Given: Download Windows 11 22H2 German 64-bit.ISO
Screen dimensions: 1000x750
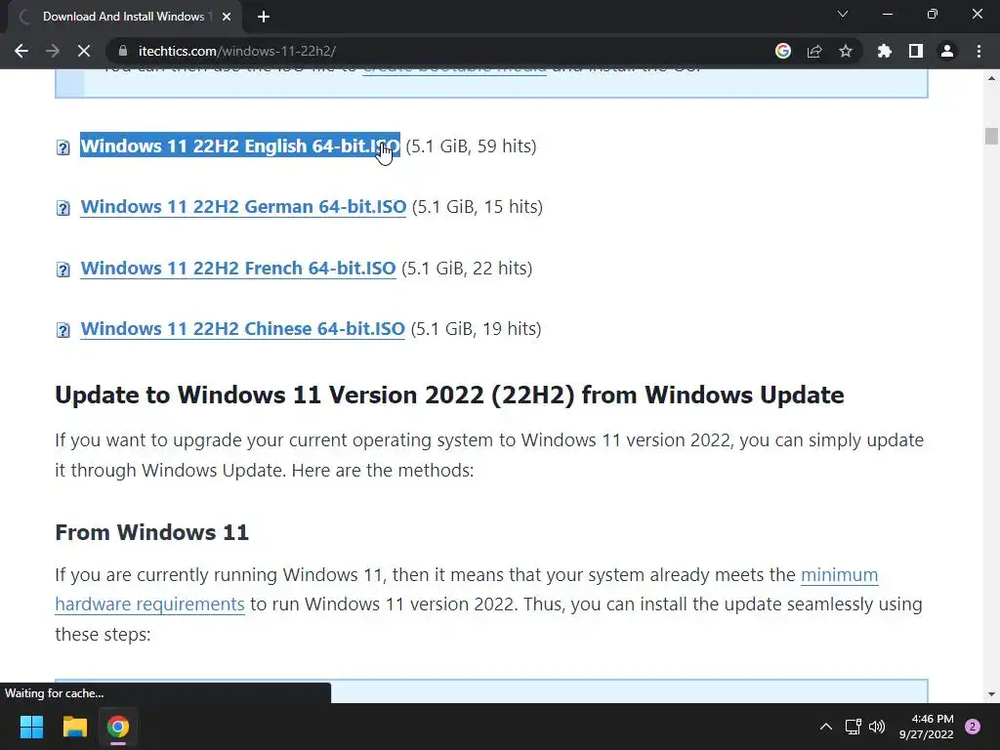Looking at the screenshot, I should click(243, 207).
